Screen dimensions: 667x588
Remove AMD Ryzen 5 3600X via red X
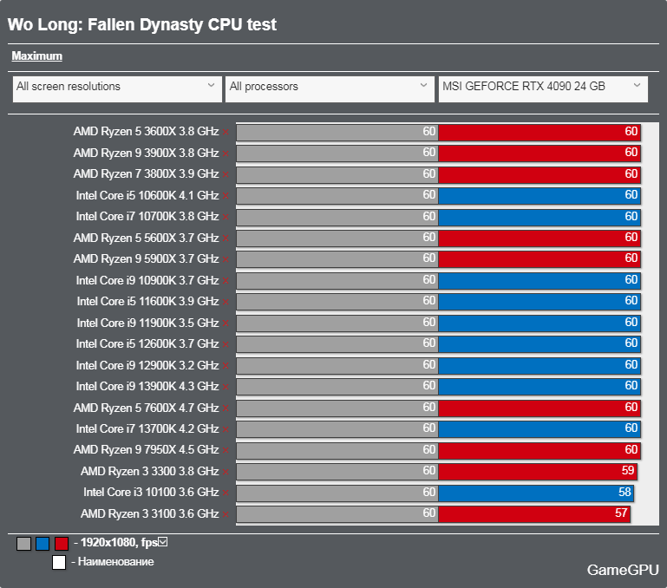pos(226,133)
